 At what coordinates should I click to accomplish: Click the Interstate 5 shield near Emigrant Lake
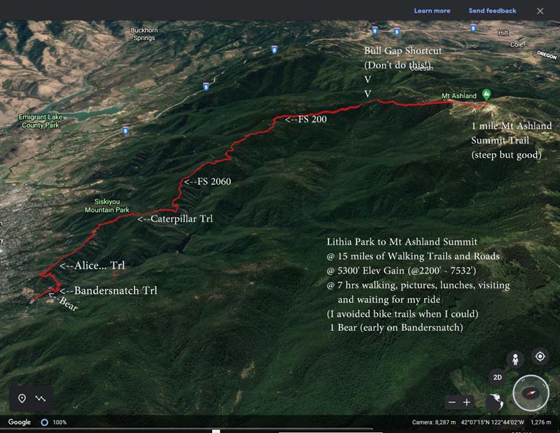(125, 131)
